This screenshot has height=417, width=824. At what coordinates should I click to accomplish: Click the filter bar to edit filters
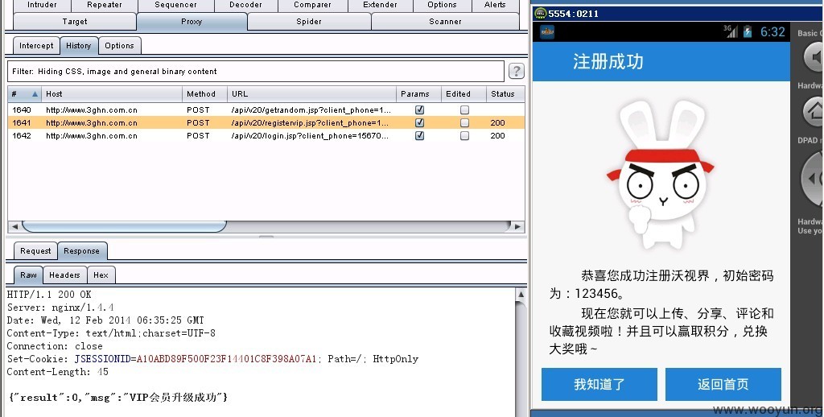pyautogui.click(x=255, y=72)
